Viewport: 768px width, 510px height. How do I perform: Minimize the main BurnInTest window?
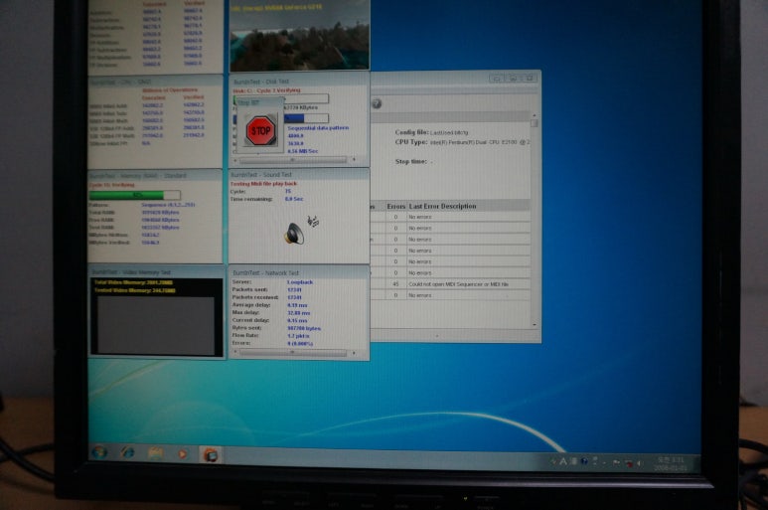(x=496, y=78)
